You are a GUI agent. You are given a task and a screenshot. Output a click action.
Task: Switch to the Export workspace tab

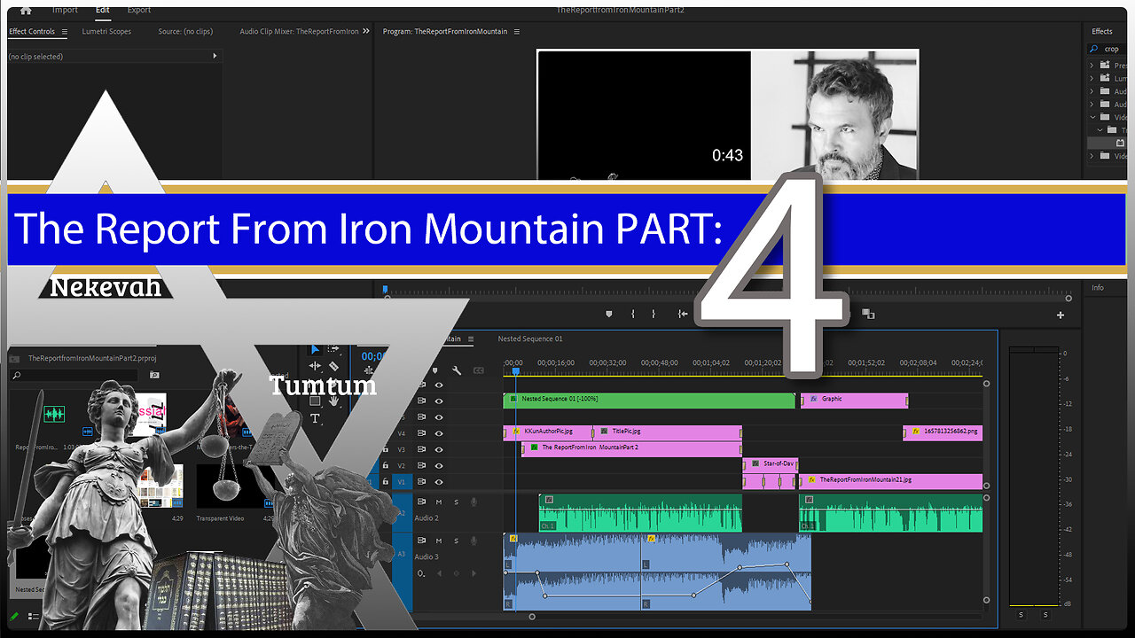pos(139,10)
